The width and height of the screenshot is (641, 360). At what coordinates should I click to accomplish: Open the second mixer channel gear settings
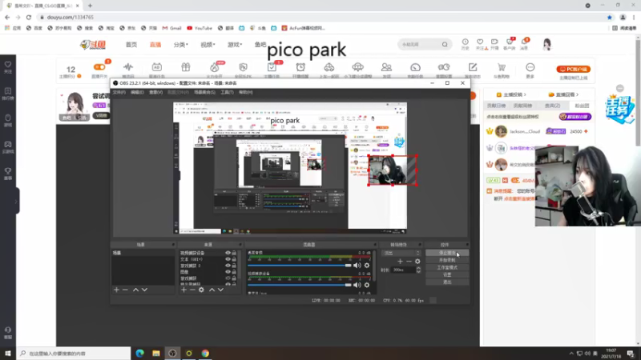pyautogui.click(x=367, y=285)
